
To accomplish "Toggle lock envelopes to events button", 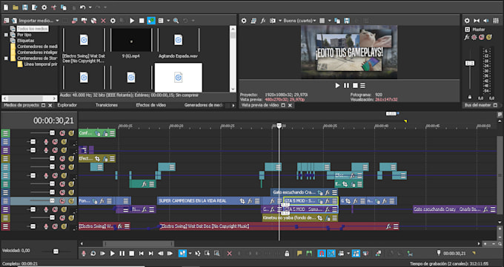I will pos(356,253).
